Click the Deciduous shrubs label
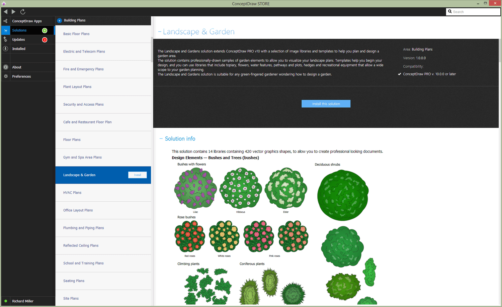 [327, 165]
